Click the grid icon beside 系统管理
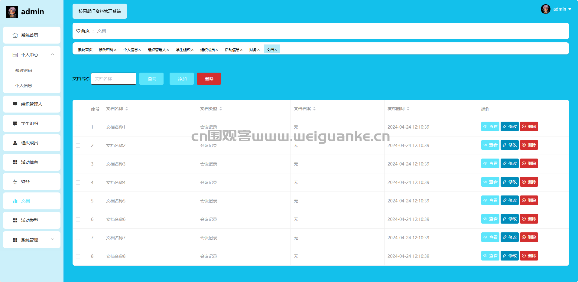578x282 pixels. [x=15, y=240]
